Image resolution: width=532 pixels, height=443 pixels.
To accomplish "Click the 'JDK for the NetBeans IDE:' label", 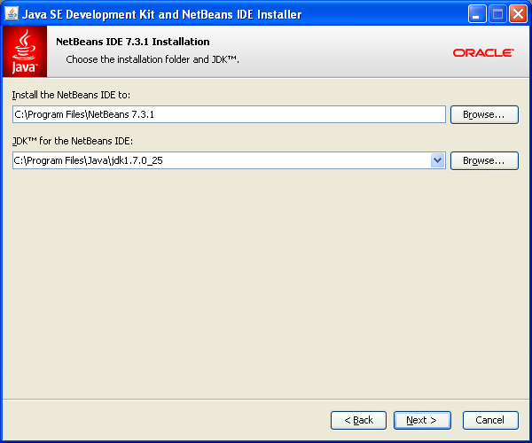I will [x=73, y=141].
